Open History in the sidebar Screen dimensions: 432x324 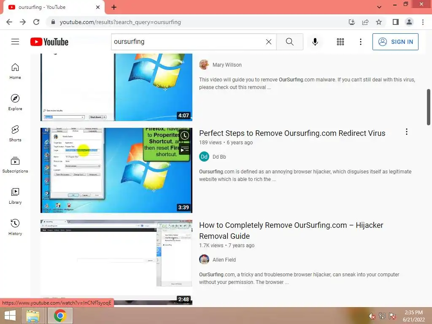tap(15, 227)
